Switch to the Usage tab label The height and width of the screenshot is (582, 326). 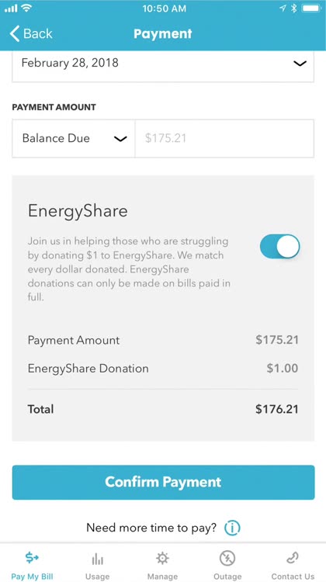[97, 577]
